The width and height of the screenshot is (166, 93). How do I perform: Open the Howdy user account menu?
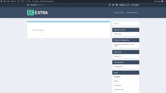[x=158, y=1]
